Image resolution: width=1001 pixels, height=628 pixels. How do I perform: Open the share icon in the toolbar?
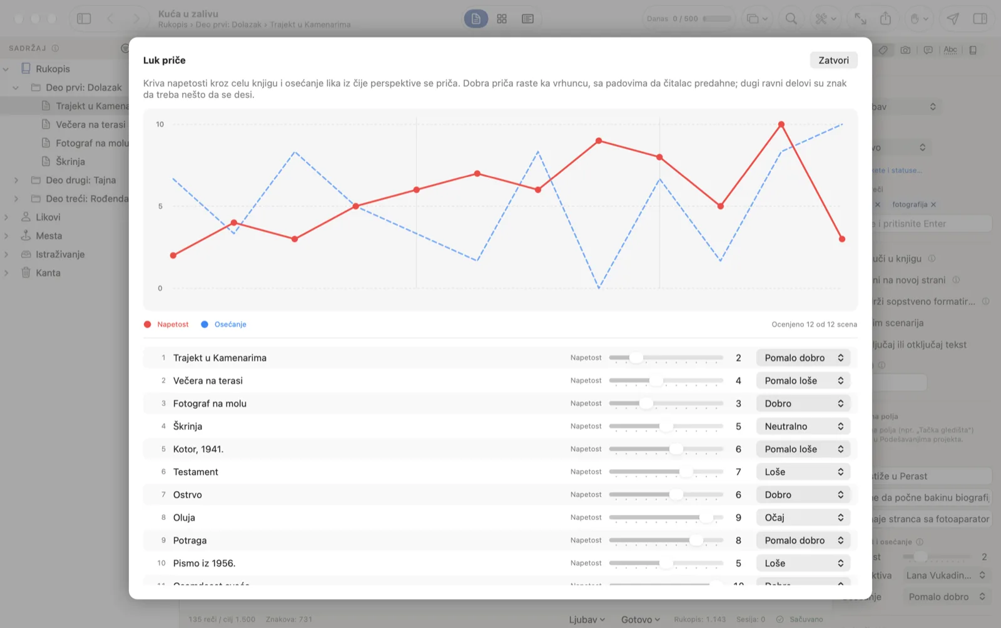coord(885,19)
